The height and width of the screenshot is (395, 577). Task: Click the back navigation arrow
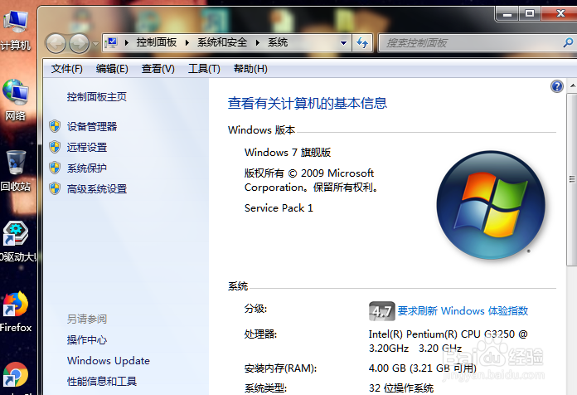pyautogui.click(x=56, y=43)
